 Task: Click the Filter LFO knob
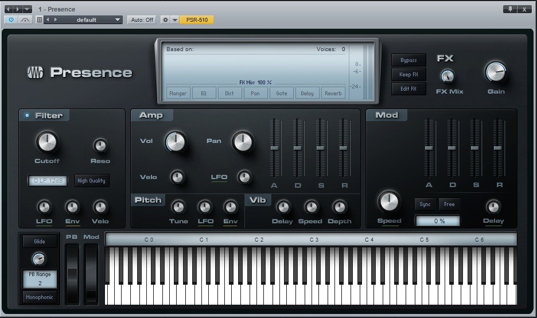(44, 207)
